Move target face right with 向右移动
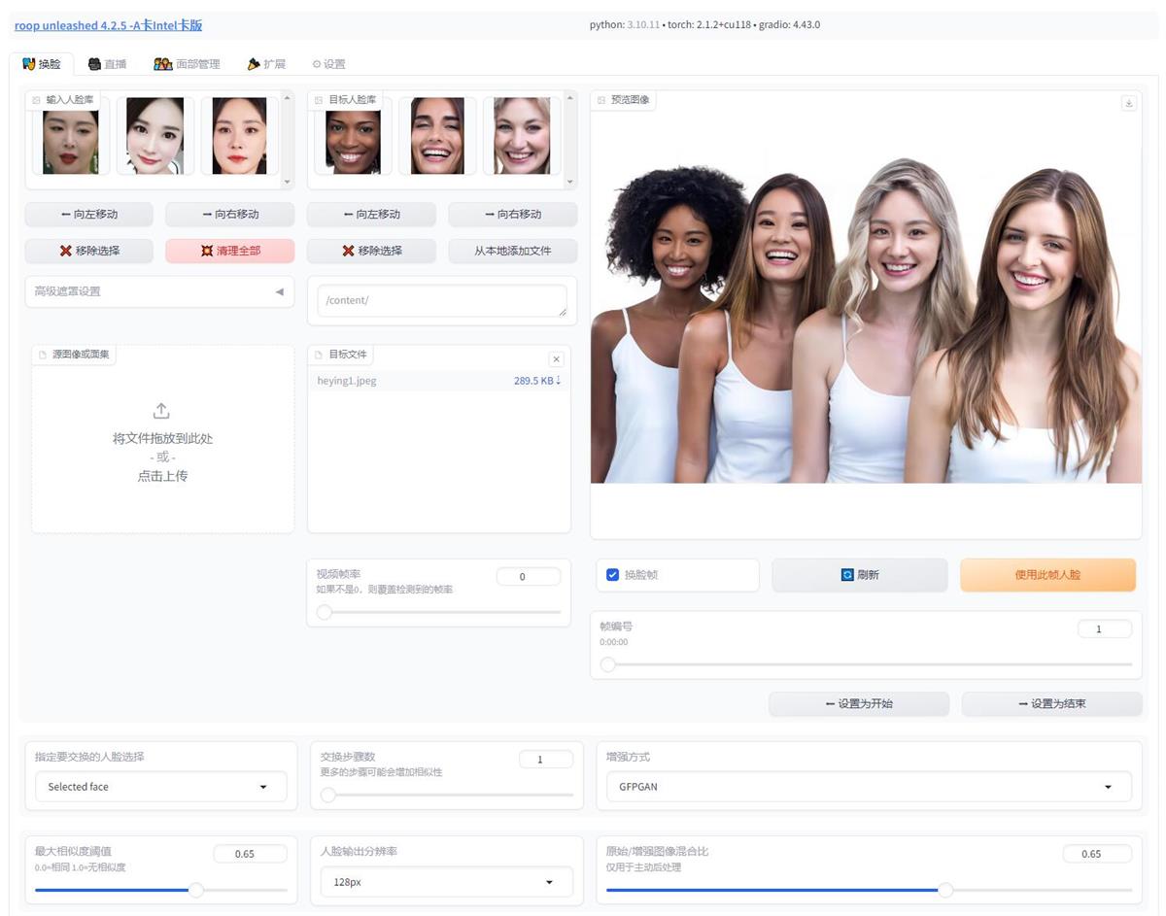 pyautogui.click(x=513, y=214)
